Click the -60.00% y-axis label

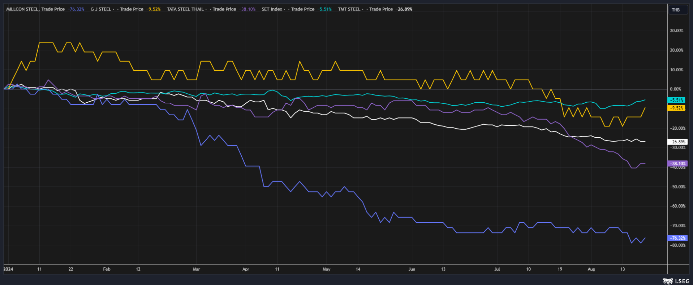pyautogui.click(x=677, y=206)
